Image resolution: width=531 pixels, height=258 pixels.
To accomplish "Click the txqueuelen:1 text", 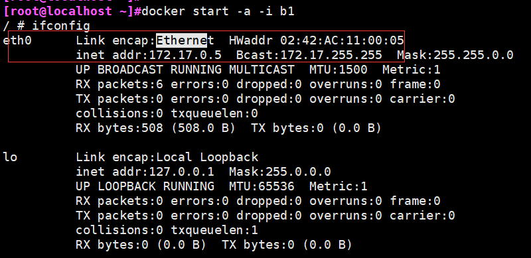I will tap(214, 230).
